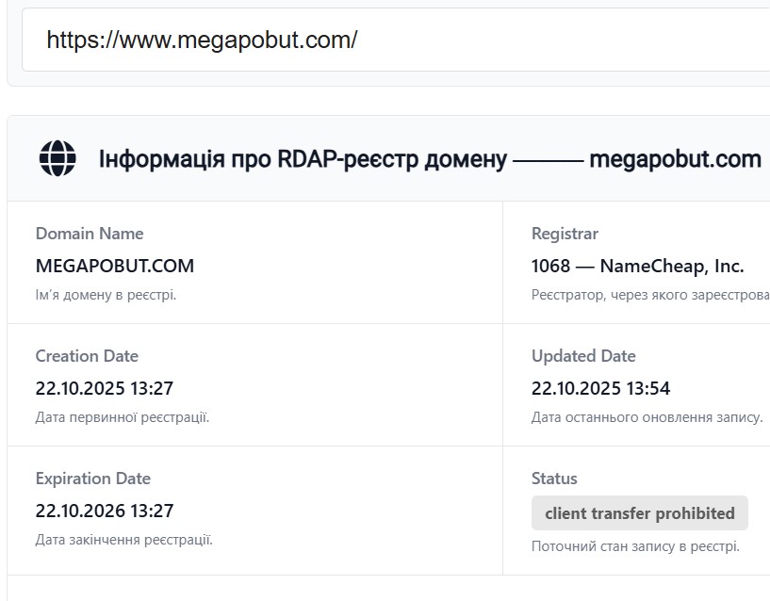Click the 'Поточний стан запису' description
Screen dimensions: 770x601
pyautogui.click(x=635, y=546)
